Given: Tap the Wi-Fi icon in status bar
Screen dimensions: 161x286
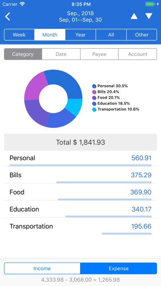Looking at the screenshot, I should [x=23, y=4].
